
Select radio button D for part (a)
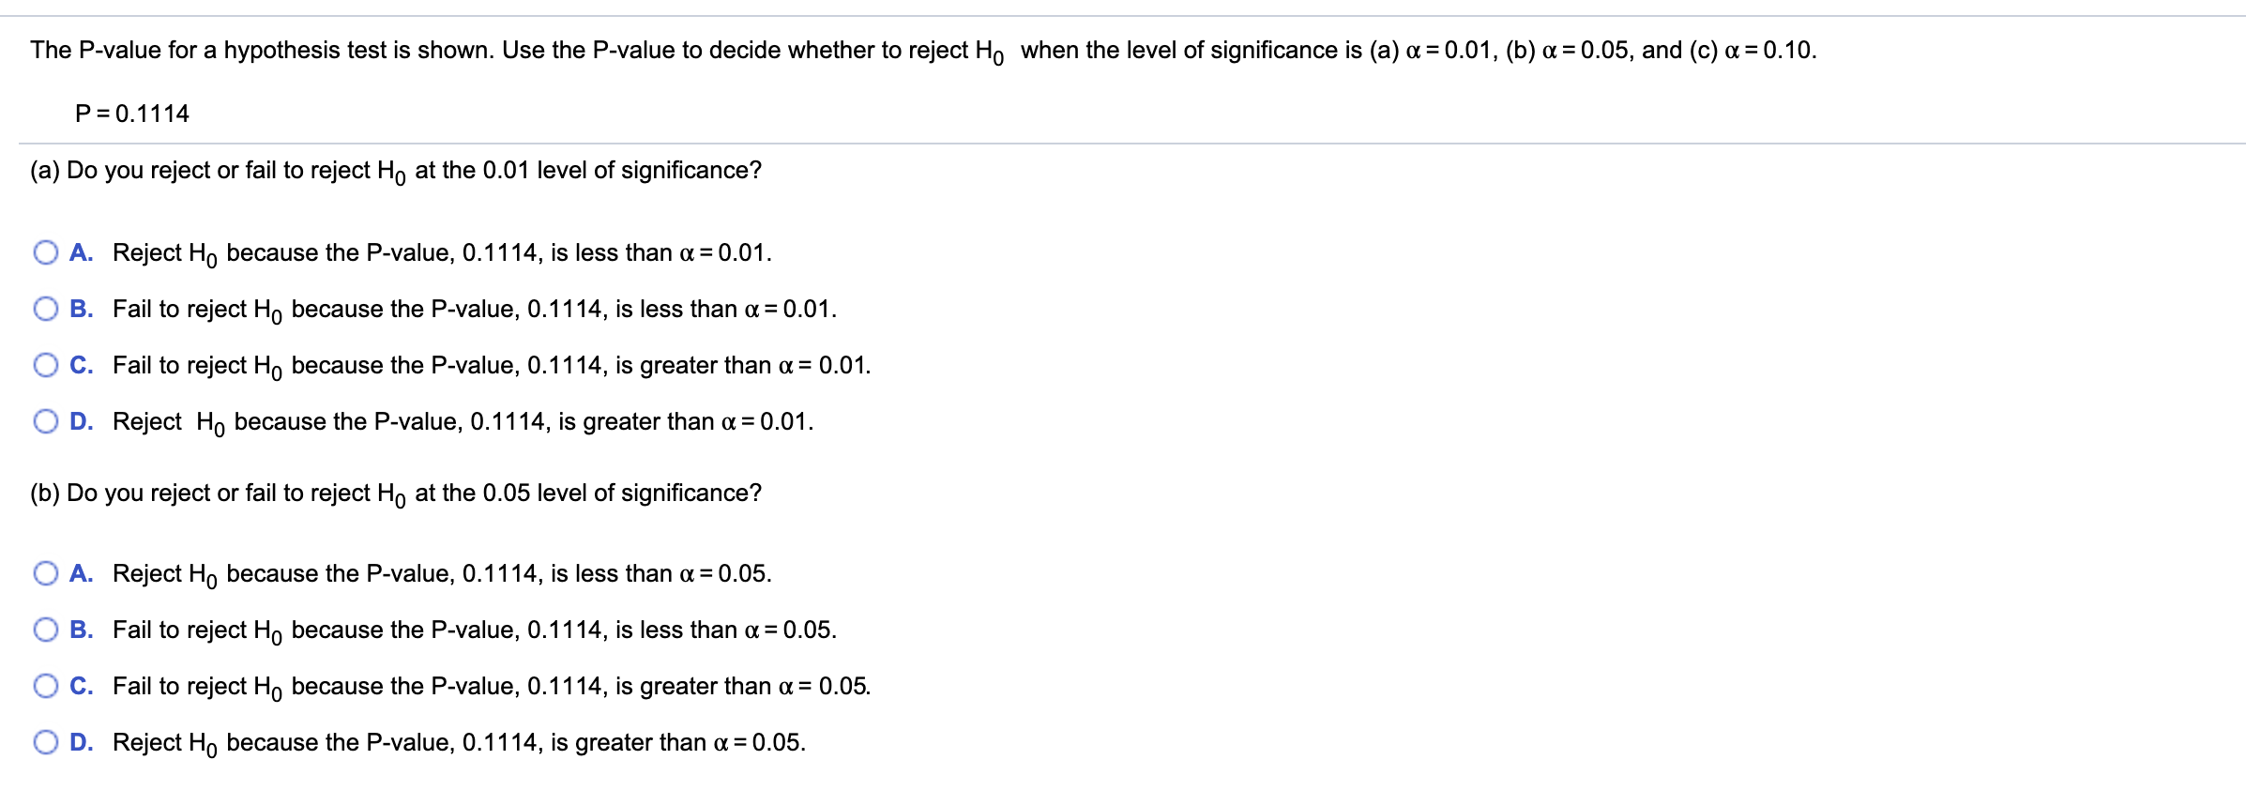tap(44, 421)
